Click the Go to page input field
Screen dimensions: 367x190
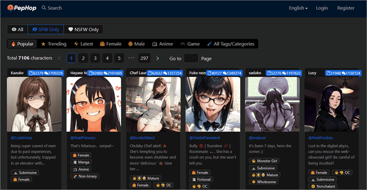tap(191, 58)
